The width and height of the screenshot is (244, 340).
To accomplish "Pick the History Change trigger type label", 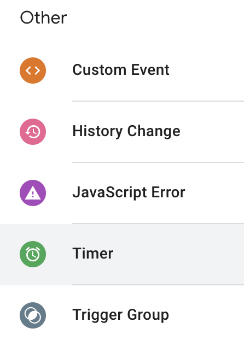I will pos(126,131).
